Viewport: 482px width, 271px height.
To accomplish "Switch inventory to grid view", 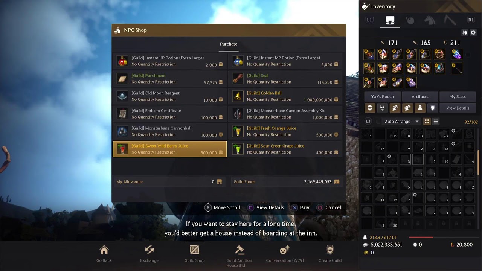I will click(x=427, y=122).
